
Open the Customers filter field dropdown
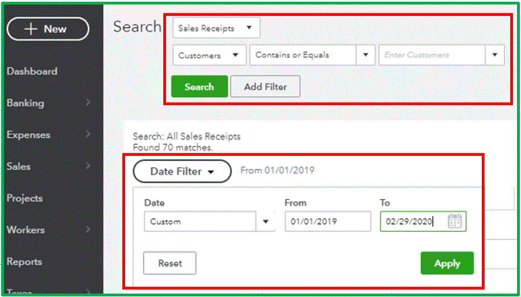209,55
